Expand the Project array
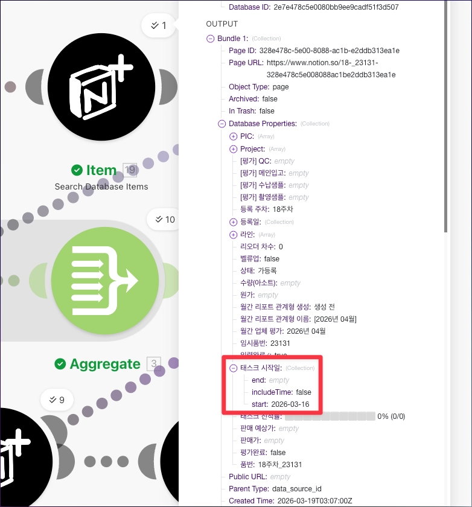472x507 pixels. pos(233,149)
